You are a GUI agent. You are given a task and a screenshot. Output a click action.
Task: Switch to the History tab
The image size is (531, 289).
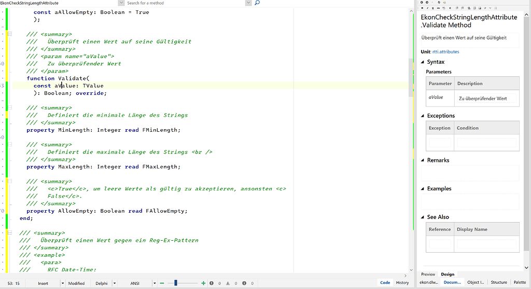click(402, 283)
